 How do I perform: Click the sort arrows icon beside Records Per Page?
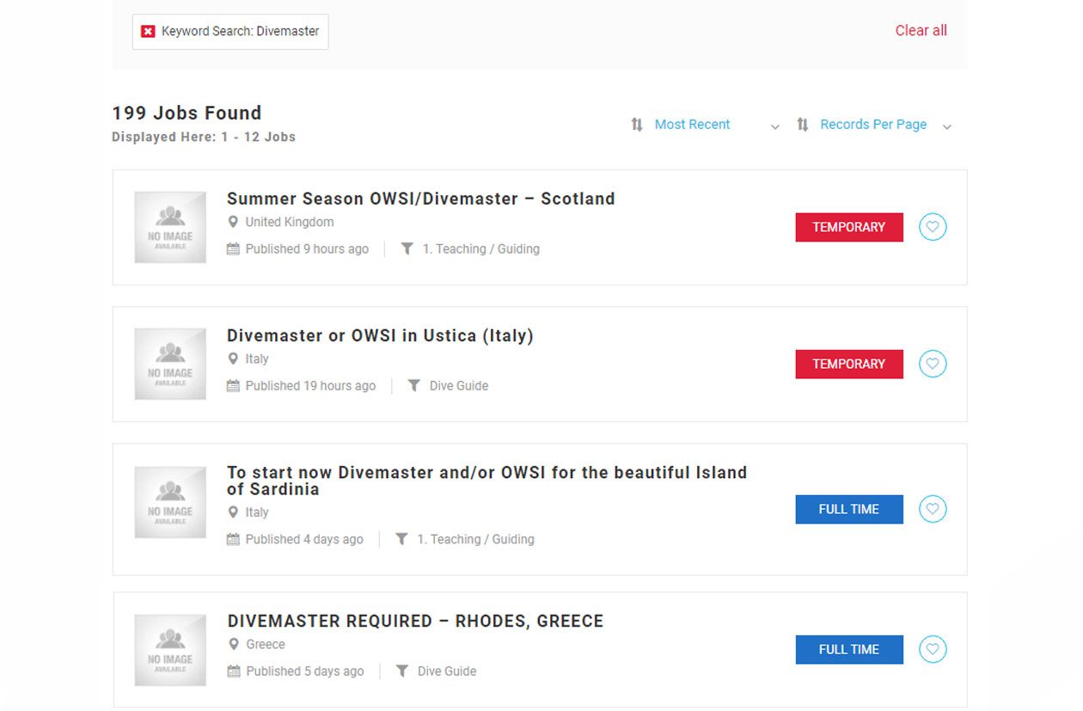click(x=803, y=125)
